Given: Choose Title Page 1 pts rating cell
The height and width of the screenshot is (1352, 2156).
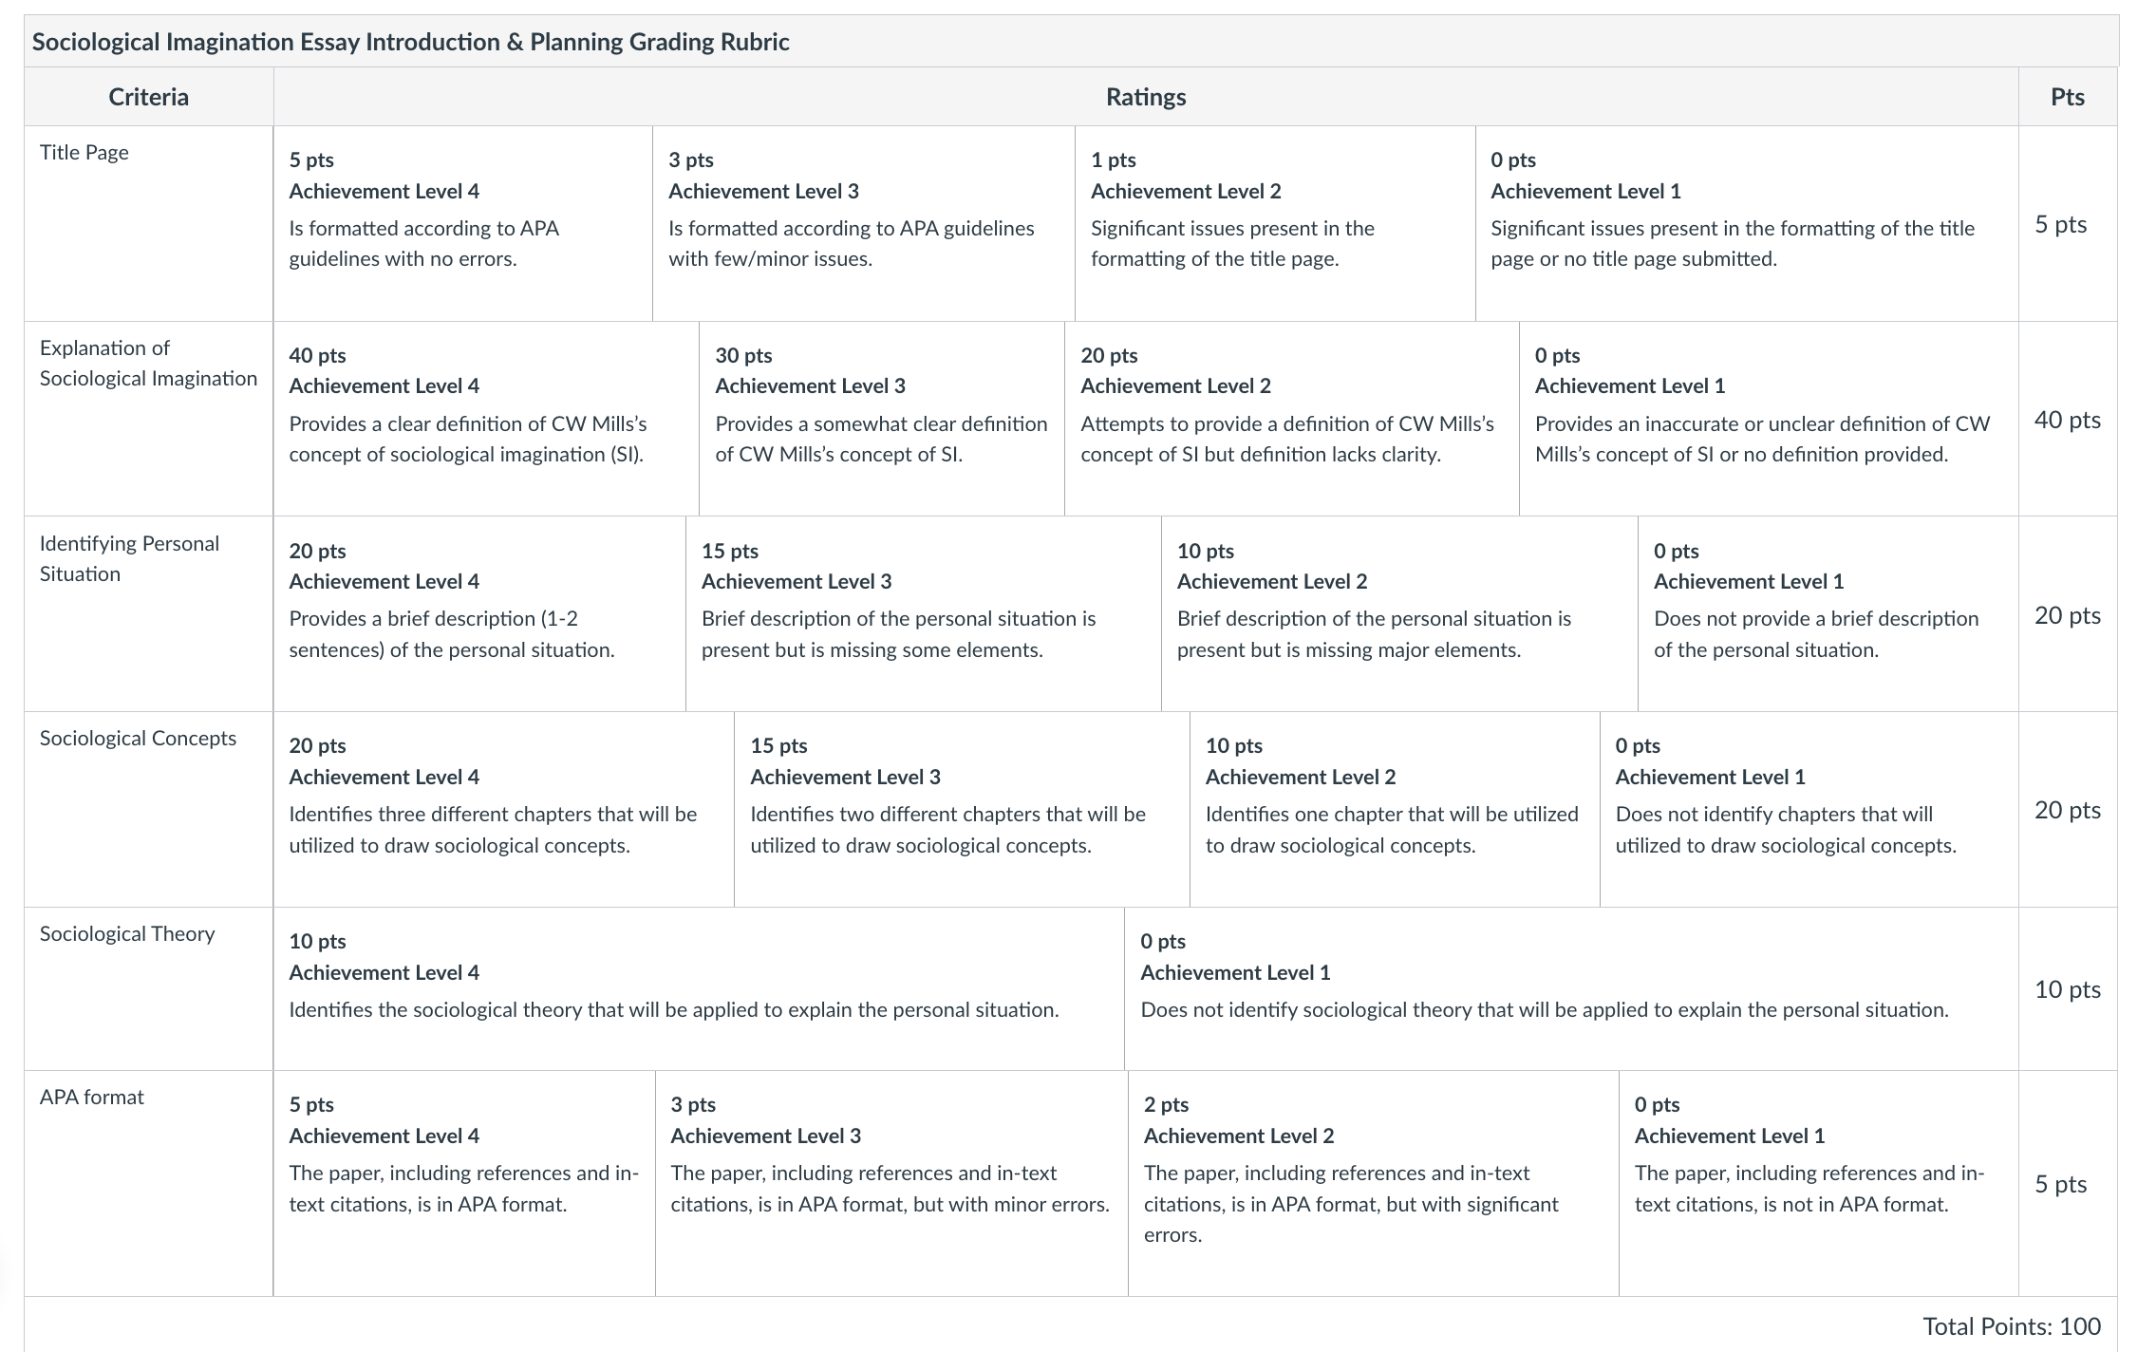Looking at the screenshot, I should pyautogui.click(x=1275, y=223).
